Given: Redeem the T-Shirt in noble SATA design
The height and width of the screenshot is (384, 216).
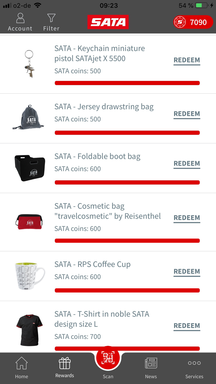Looking at the screenshot, I should (x=186, y=326).
